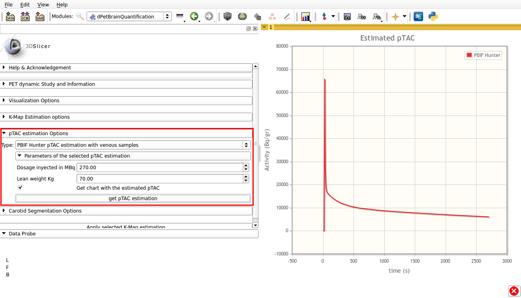
Task: Click the Dosage injected in MBq field
Action: coord(160,168)
